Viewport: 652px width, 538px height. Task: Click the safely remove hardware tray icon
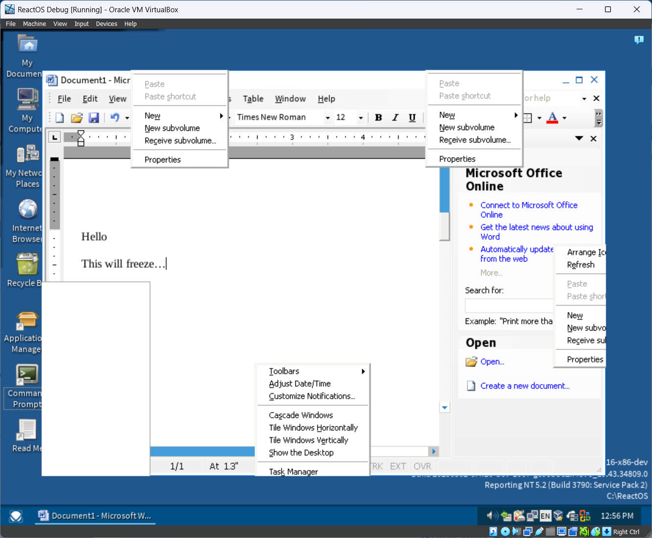507,516
